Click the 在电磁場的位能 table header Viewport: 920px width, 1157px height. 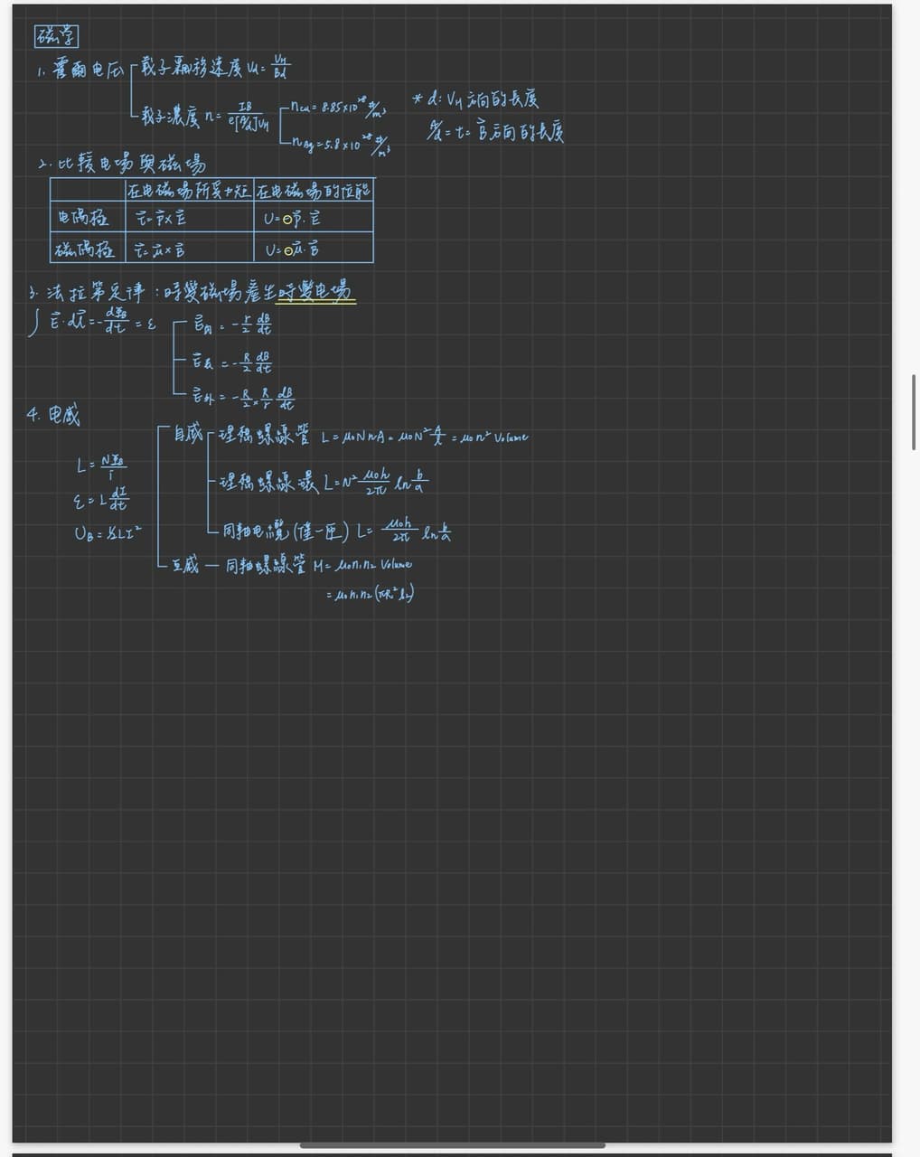tap(314, 191)
